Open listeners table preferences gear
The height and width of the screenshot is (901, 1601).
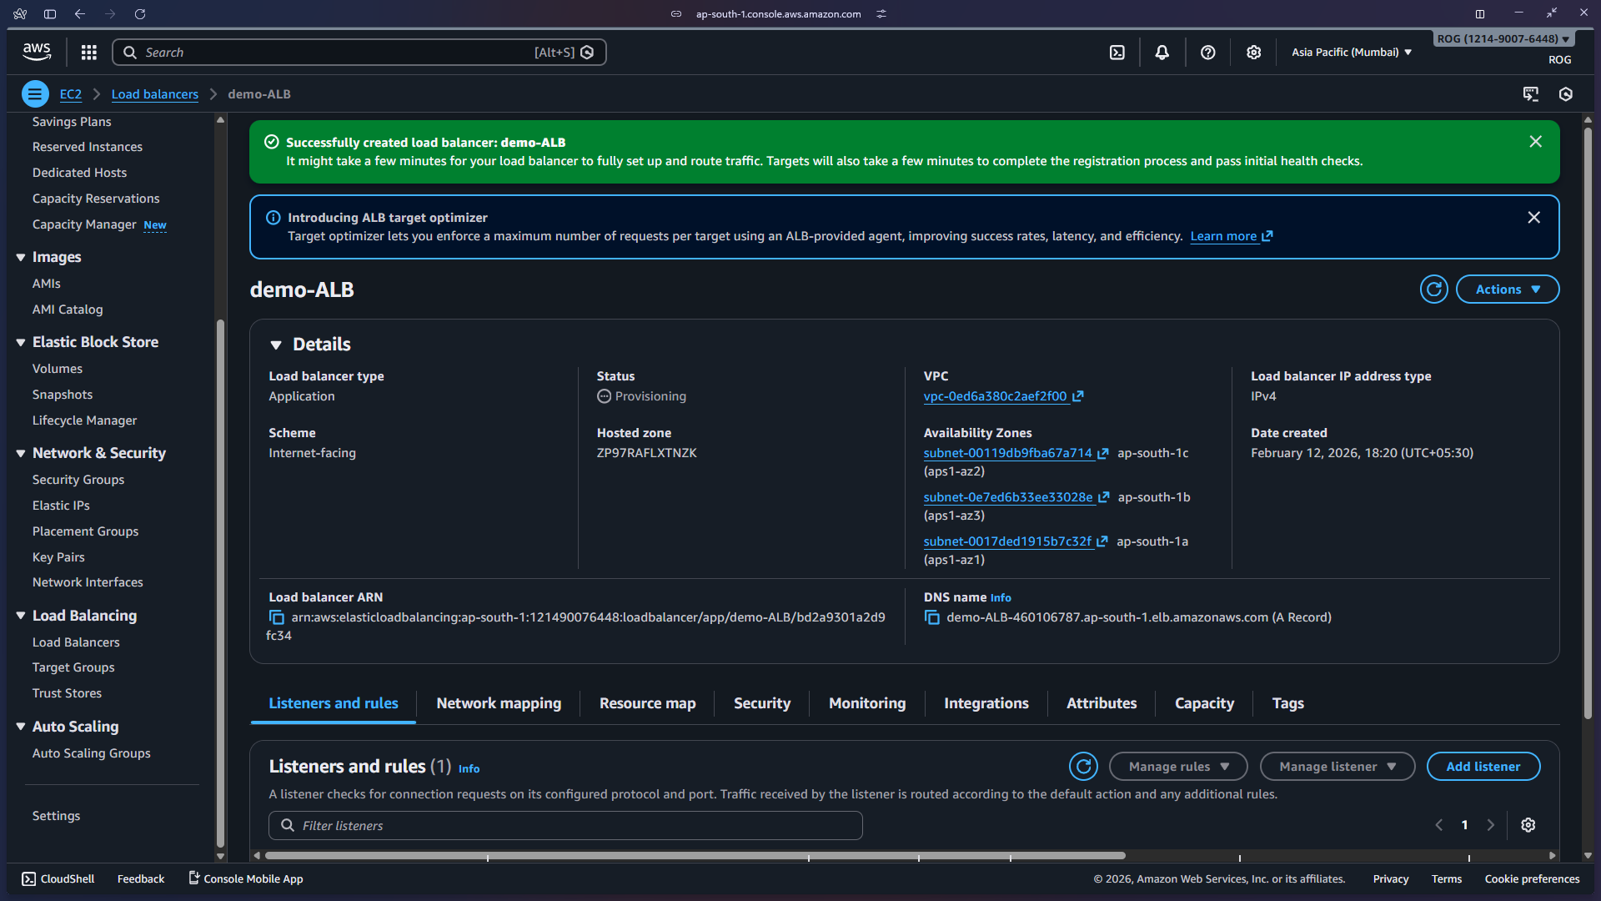tap(1528, 825)
